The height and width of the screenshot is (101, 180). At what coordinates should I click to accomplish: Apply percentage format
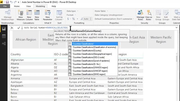pos(73,19)
